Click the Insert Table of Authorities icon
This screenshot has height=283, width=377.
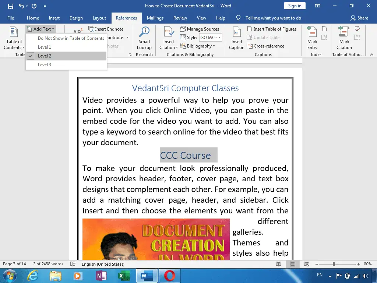[357, 29]
